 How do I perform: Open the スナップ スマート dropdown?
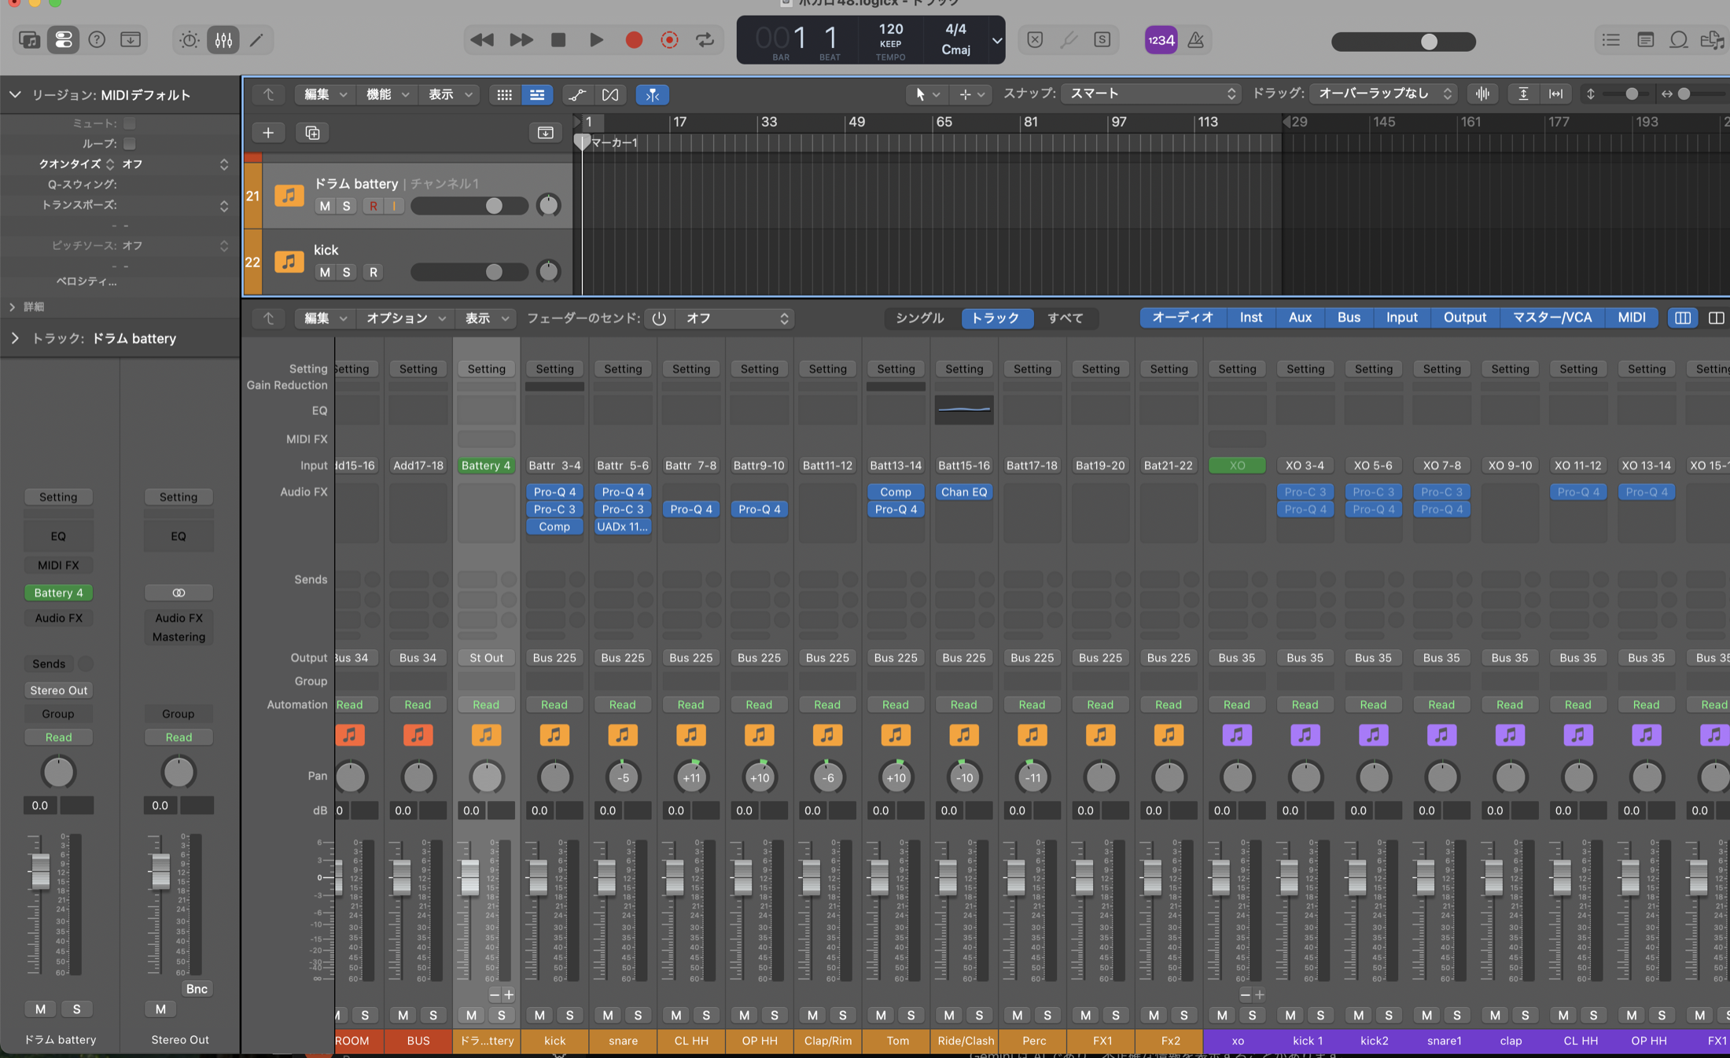[1151, 94]
